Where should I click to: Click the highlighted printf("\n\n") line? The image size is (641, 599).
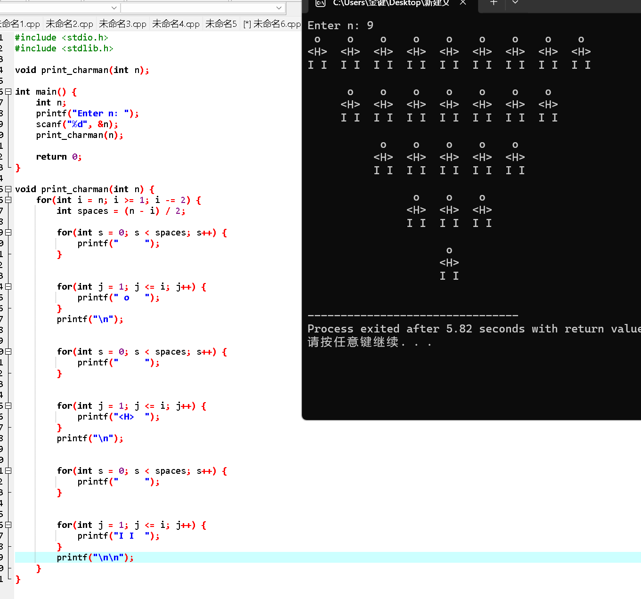95,558
